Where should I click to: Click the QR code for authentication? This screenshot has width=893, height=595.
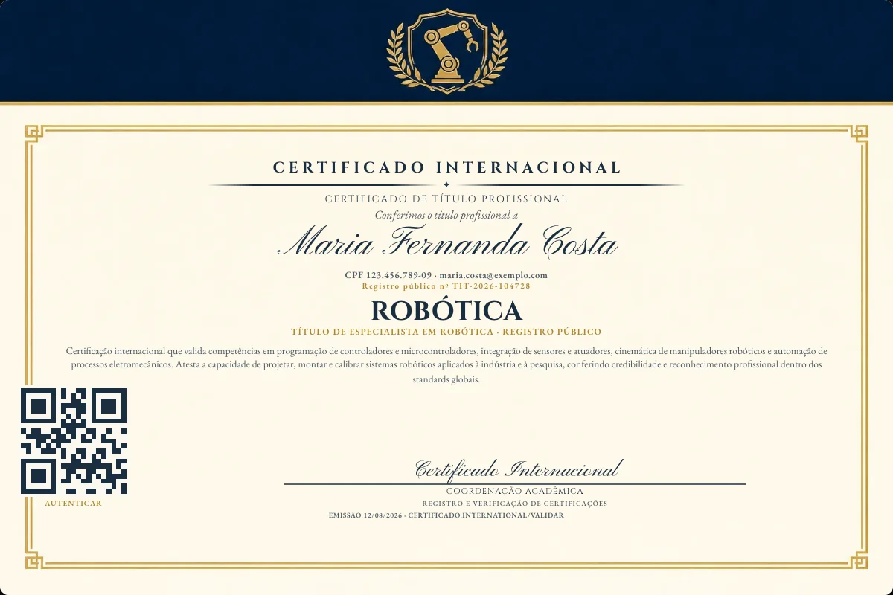(x=74, y=441)
